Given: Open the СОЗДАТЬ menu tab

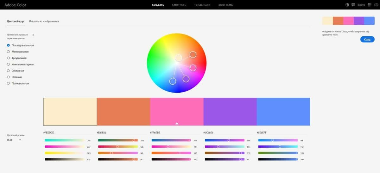Looking at the screenshot, I should (x=158, y=5).
